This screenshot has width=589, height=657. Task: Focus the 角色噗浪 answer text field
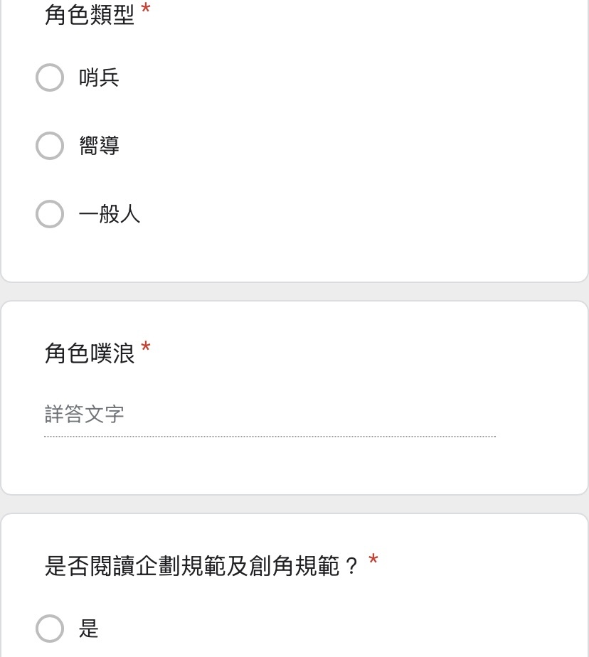[x=270, y=415]
